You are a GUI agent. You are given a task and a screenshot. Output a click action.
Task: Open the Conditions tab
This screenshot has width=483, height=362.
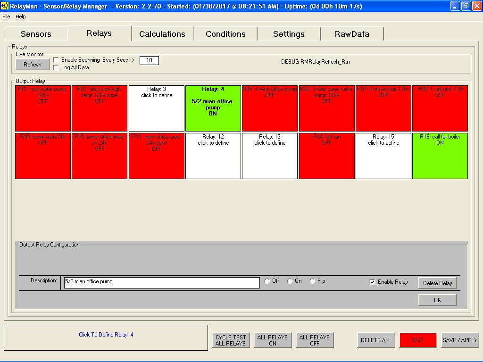(x=225, y=34)
